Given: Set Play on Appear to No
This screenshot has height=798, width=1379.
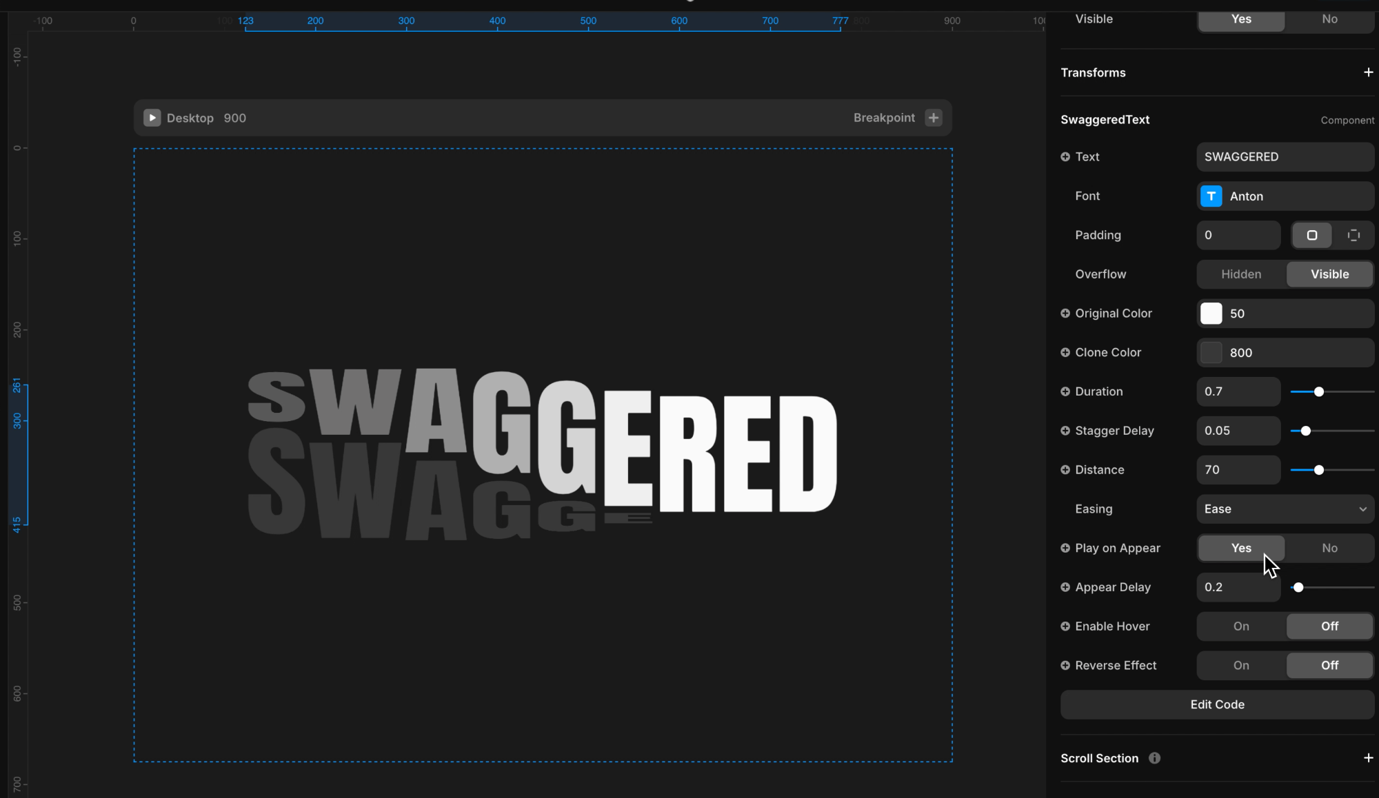Looking at the screenshot, I should (1329, 549).
